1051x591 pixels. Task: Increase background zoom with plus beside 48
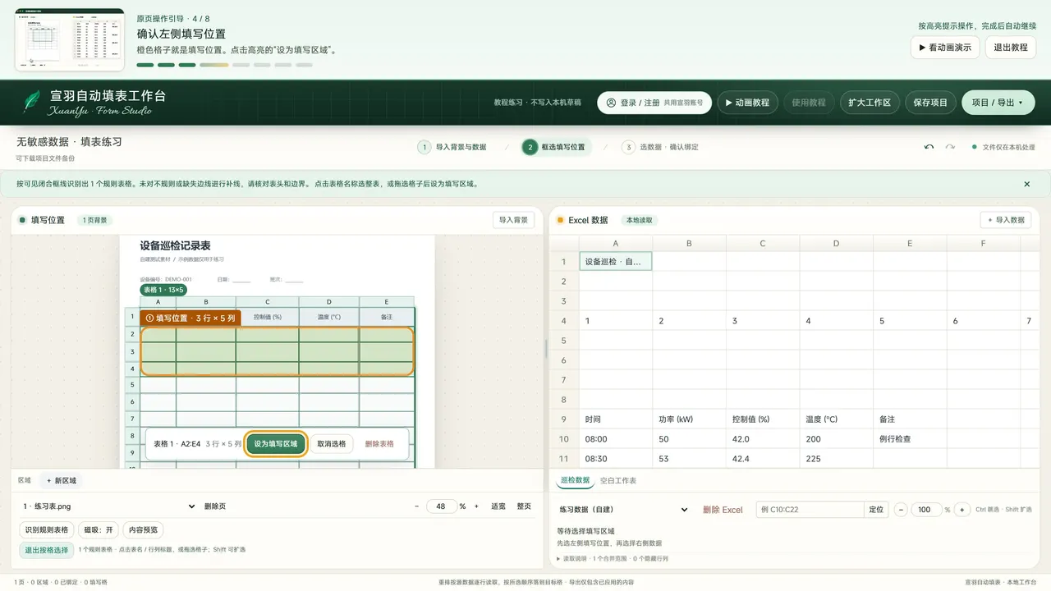475,506
